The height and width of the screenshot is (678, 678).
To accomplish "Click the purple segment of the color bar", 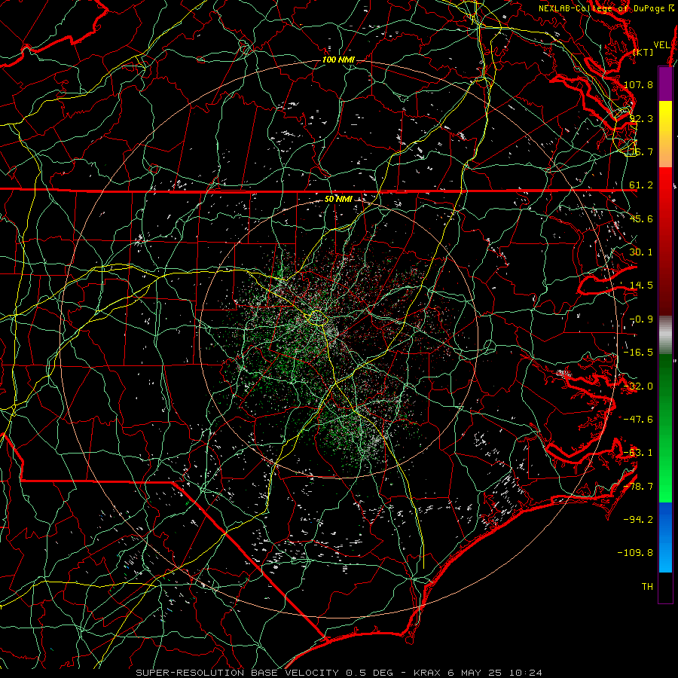I will (x=665, y=84).
